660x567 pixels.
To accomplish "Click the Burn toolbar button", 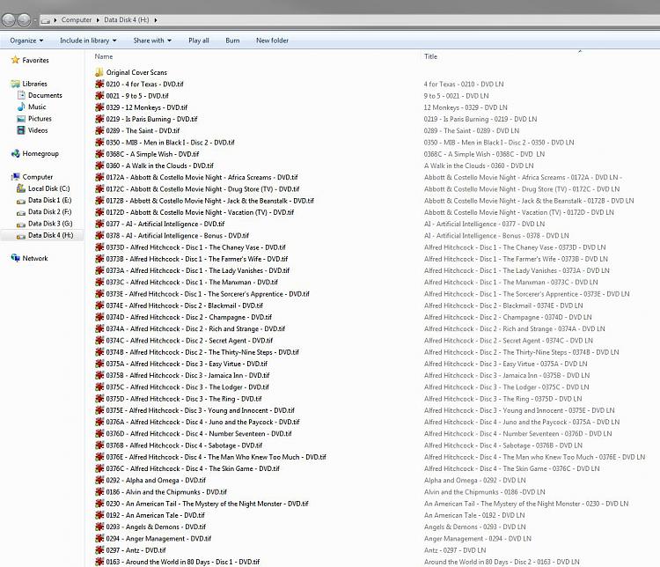I will click(232, 40).
